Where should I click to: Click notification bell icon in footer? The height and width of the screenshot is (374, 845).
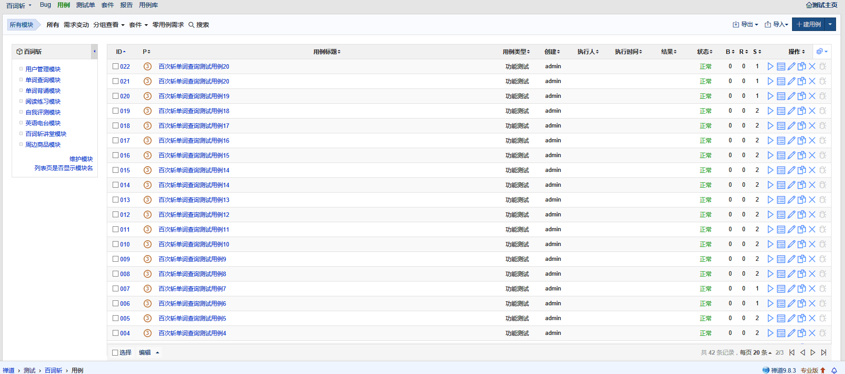(x=834, y=370)
